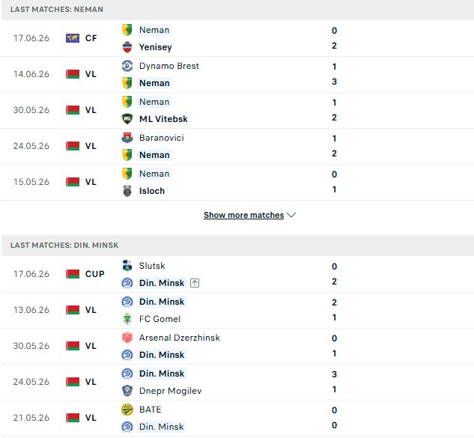Click the Arsenal Dzerzhinsk red crest
474x438 pixels.
(x=127, y=338)
